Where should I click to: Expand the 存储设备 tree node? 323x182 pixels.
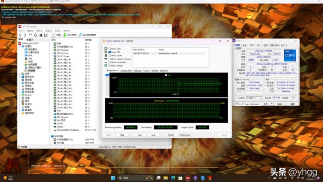click(x=20, y=89)
